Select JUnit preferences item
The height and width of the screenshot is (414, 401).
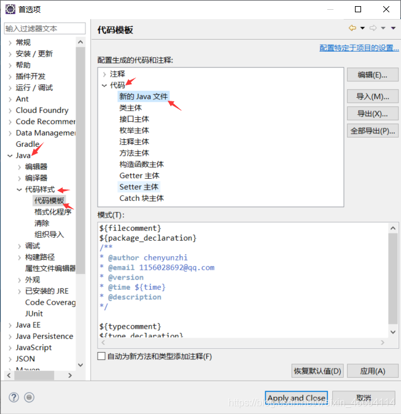pos(34,314)
